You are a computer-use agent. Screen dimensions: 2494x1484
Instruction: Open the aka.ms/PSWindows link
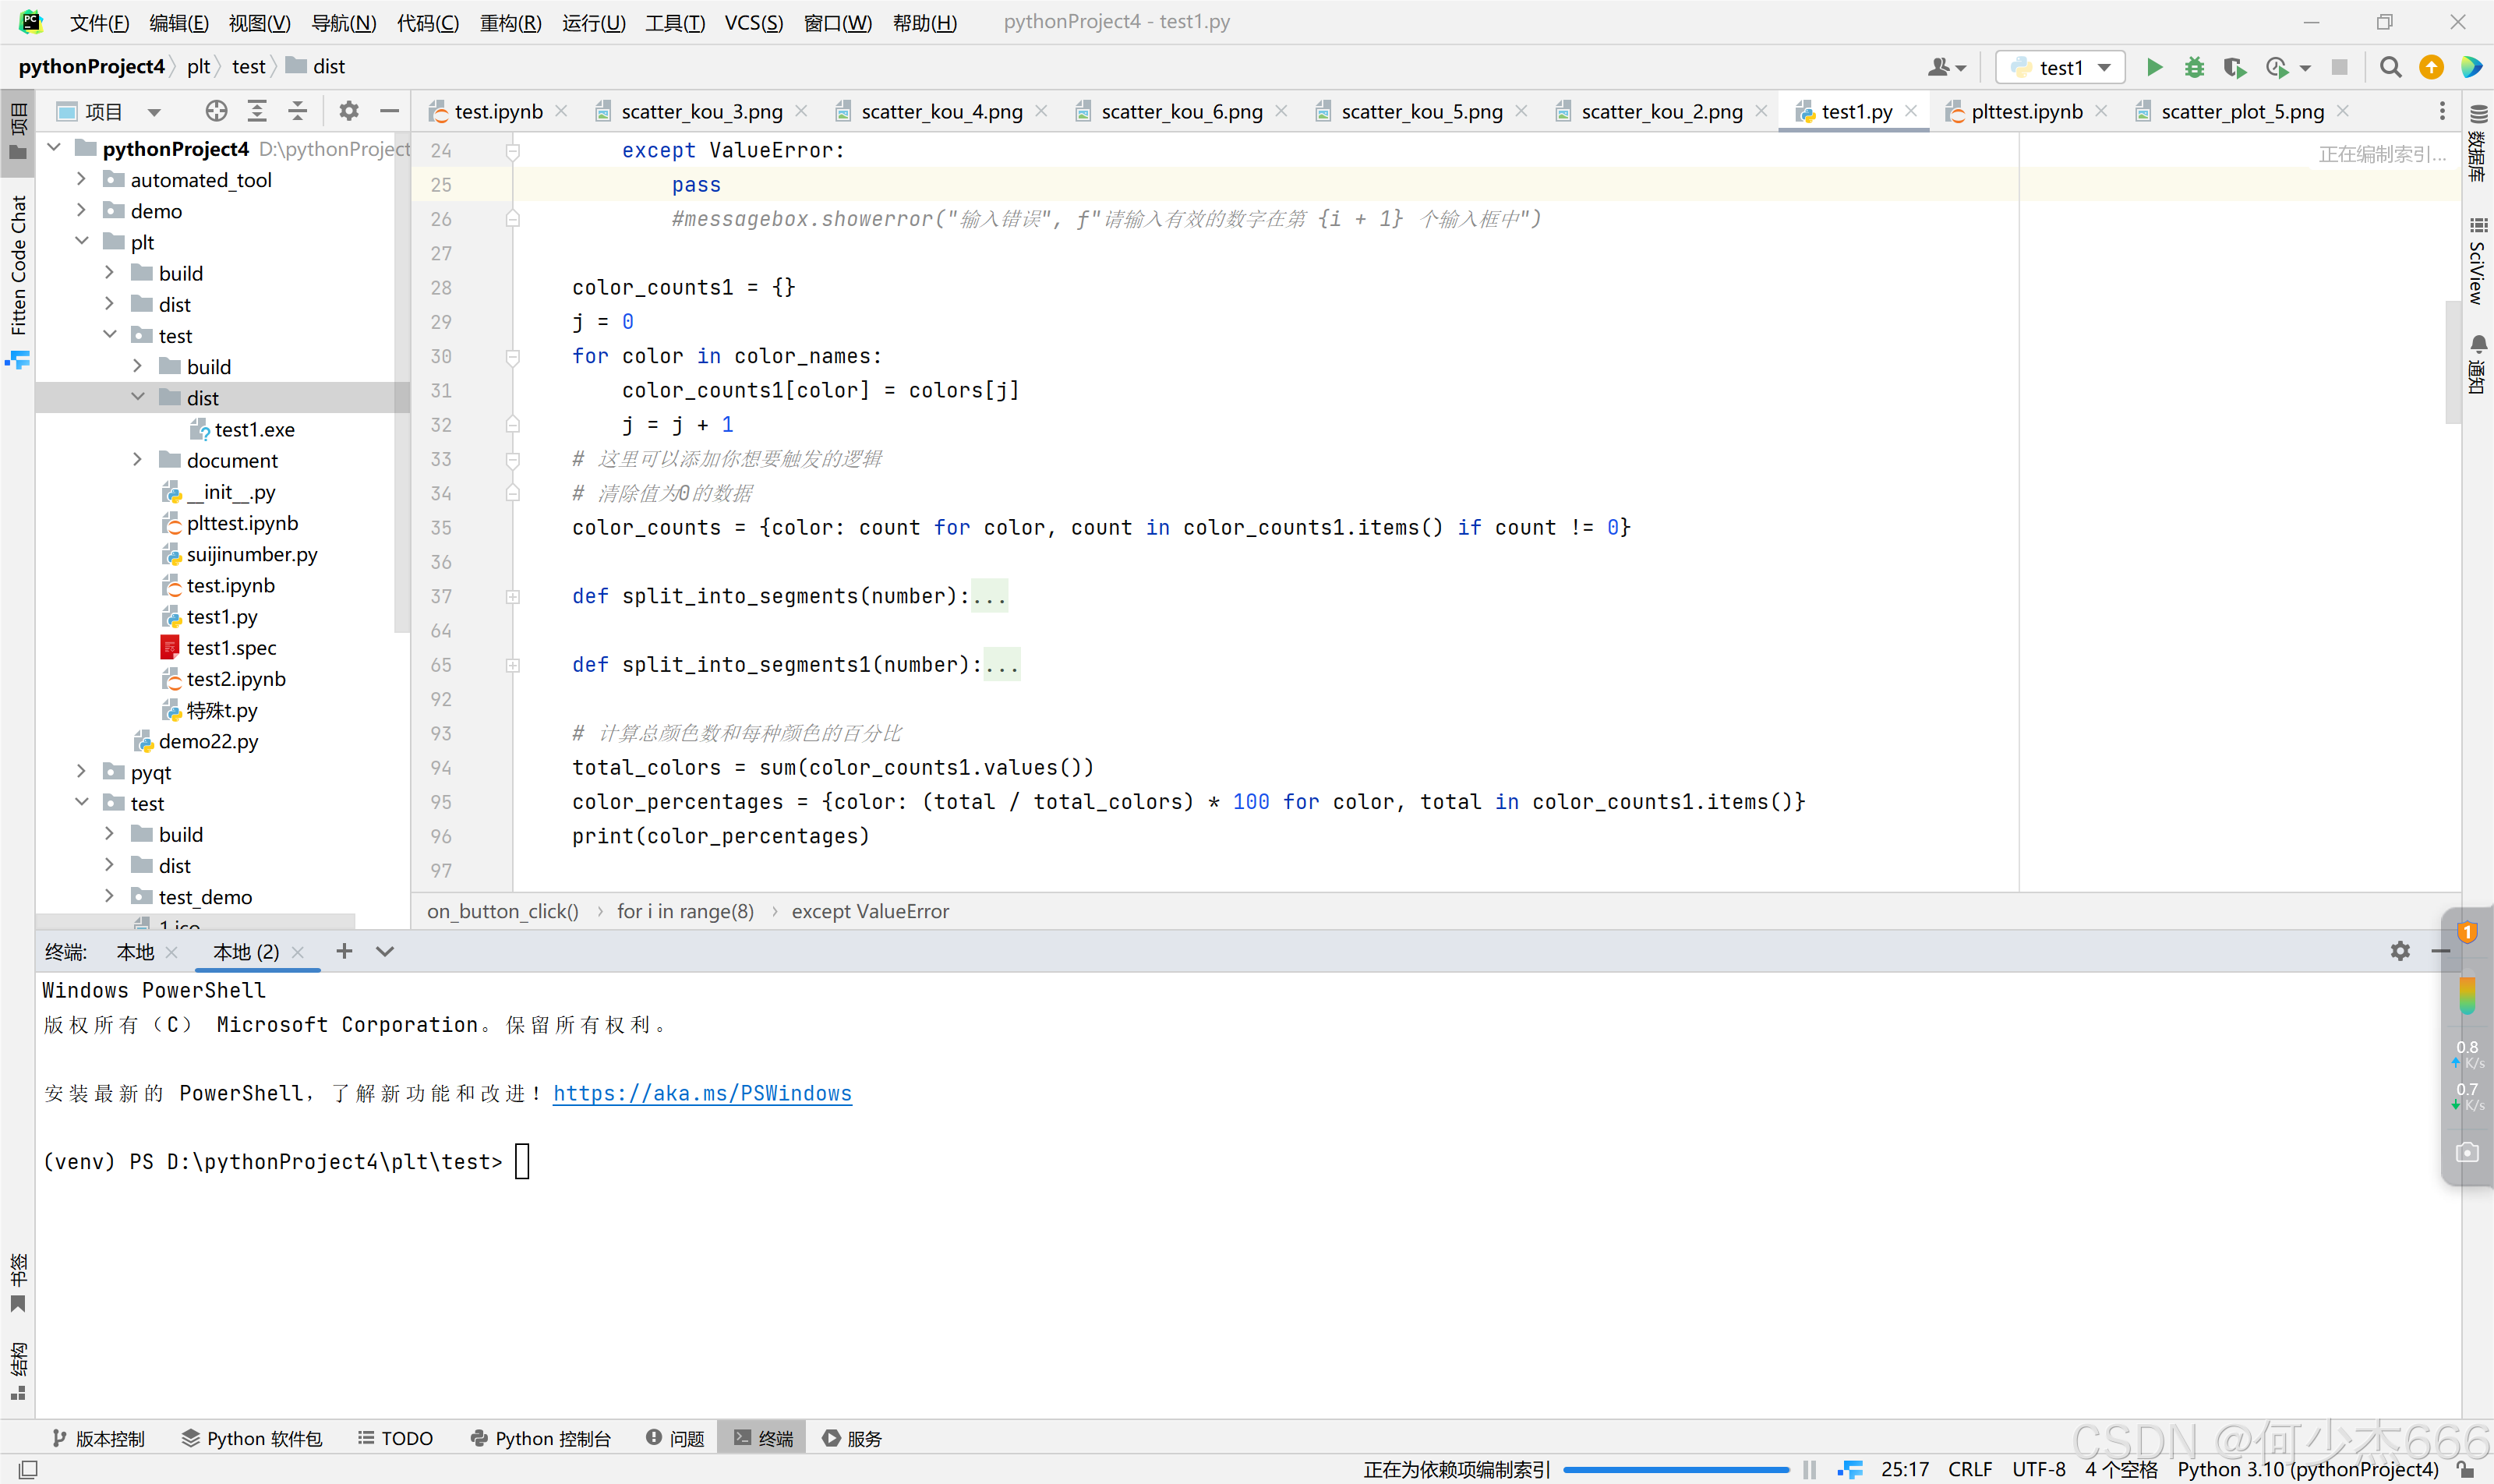[702, 1093]
